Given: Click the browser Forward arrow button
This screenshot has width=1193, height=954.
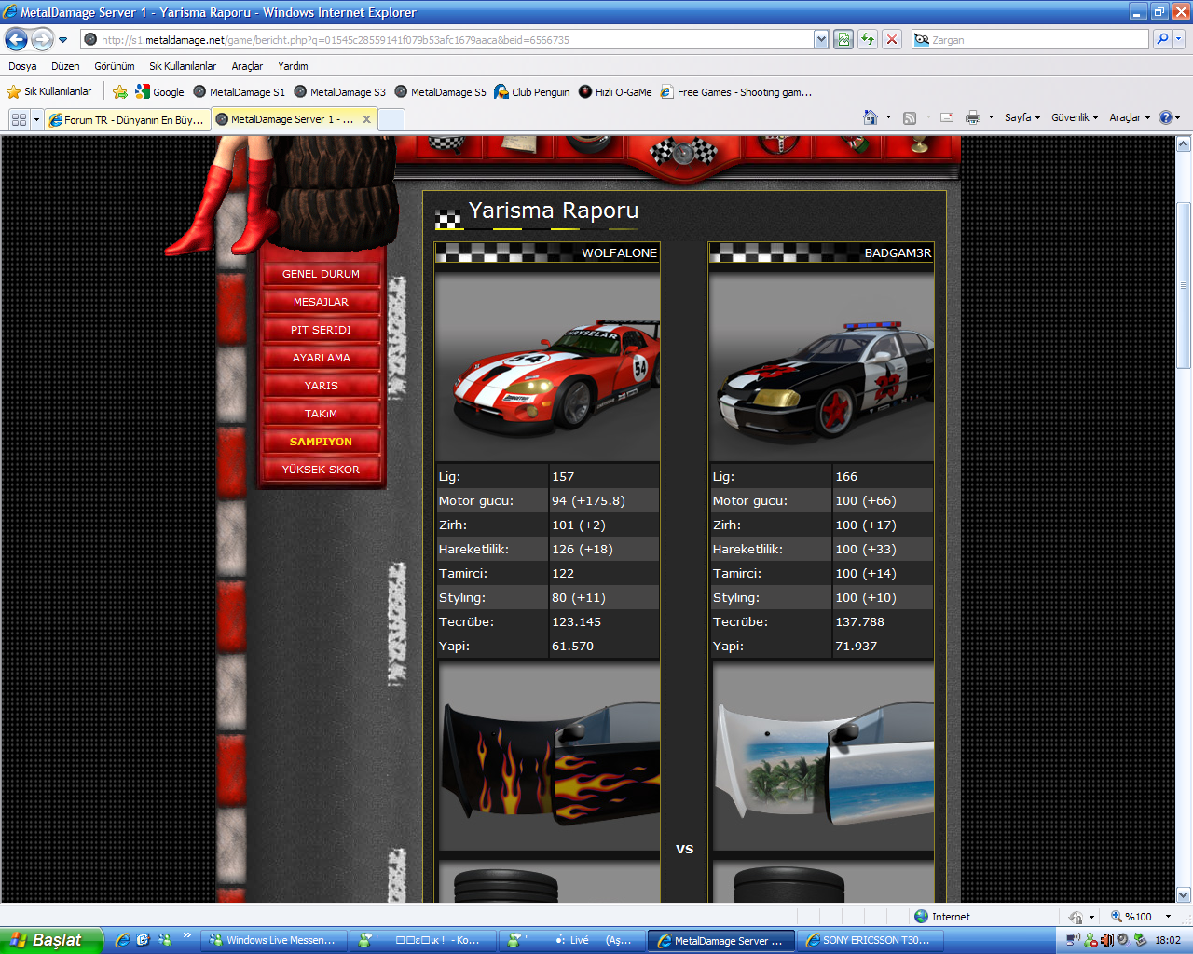Looking at the screenshot, I should click(43, 39).
